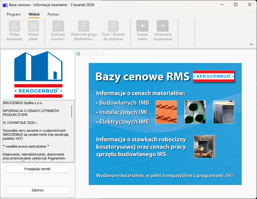This screenshot has height=199, width=257.
Task: Click the Bazy cenowe RMS banner heading
Action: 143,77
